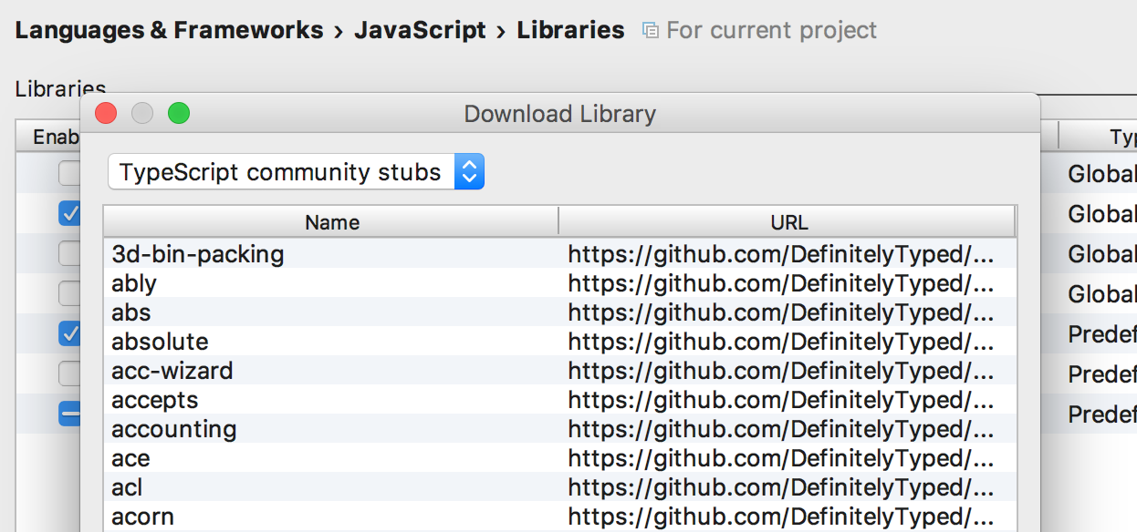Click the URL cell for 3d-bin-packing
This screenshot has width=1137, height=532.
click(x=788, y=253)
